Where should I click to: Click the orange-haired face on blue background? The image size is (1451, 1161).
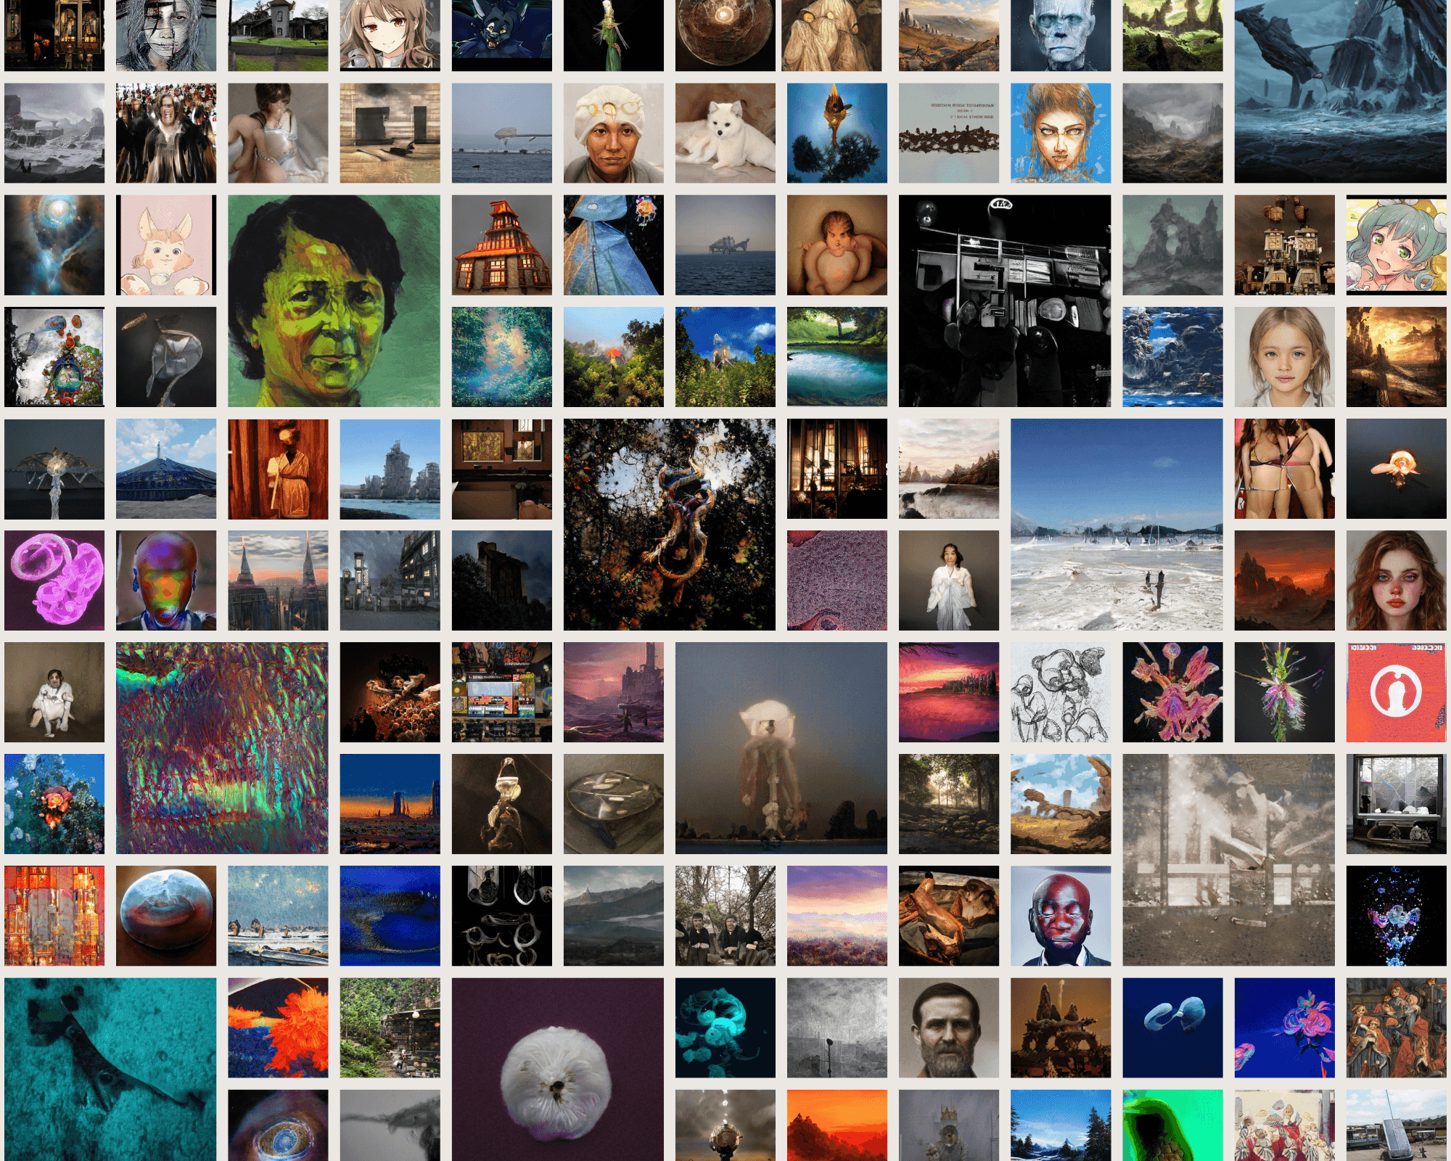pyautogui.click(x=1060, y=133)
